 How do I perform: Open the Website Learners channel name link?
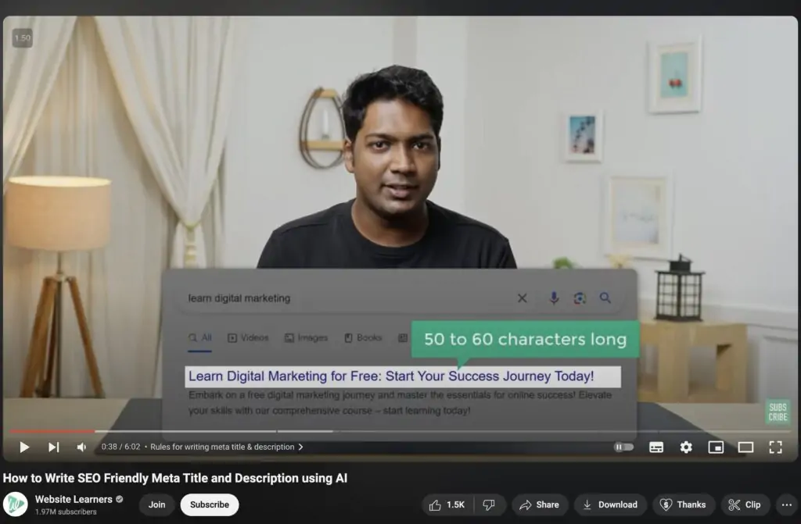[x=74, y=499]
